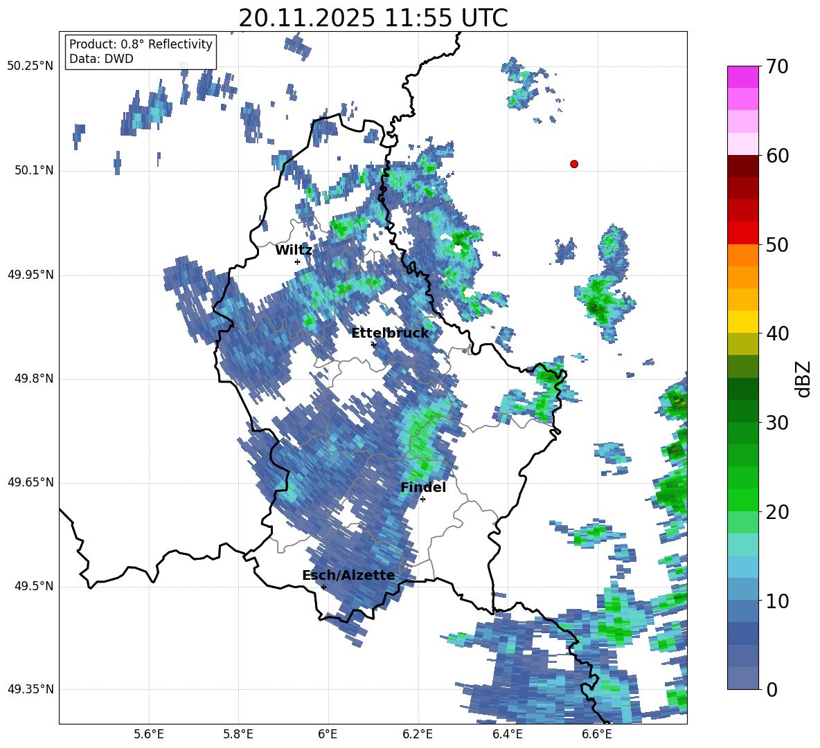
Task: Click the cross marker below Findel
Action: [422, 500]
